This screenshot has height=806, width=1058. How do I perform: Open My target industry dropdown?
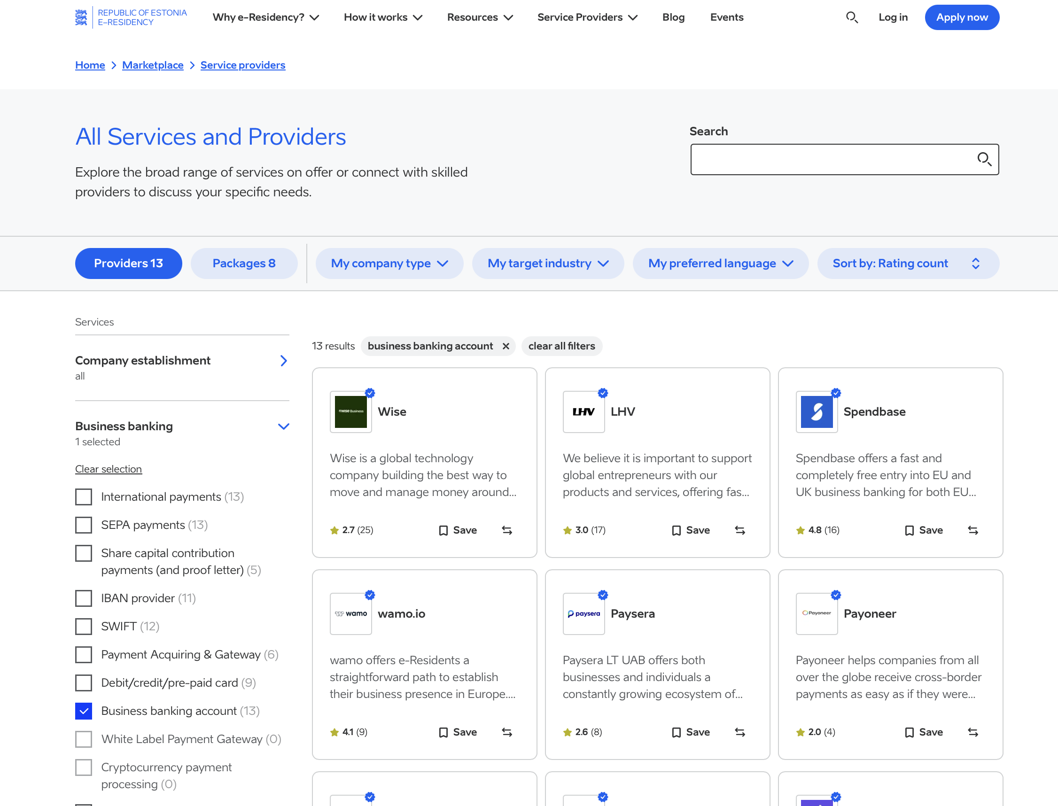[x=548, y=263]
